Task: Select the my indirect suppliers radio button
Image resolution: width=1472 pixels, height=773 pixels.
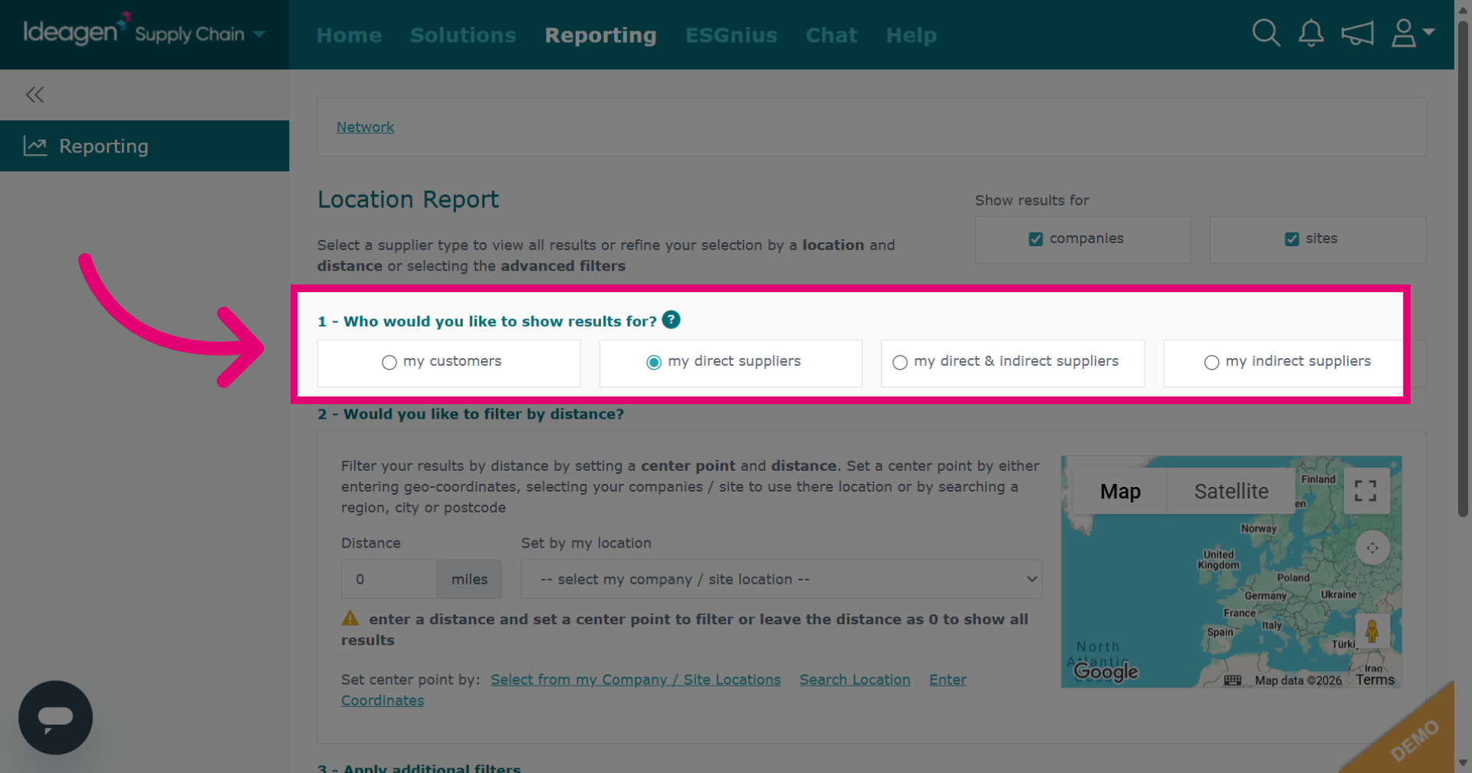Action: [x=1211, y=363]
